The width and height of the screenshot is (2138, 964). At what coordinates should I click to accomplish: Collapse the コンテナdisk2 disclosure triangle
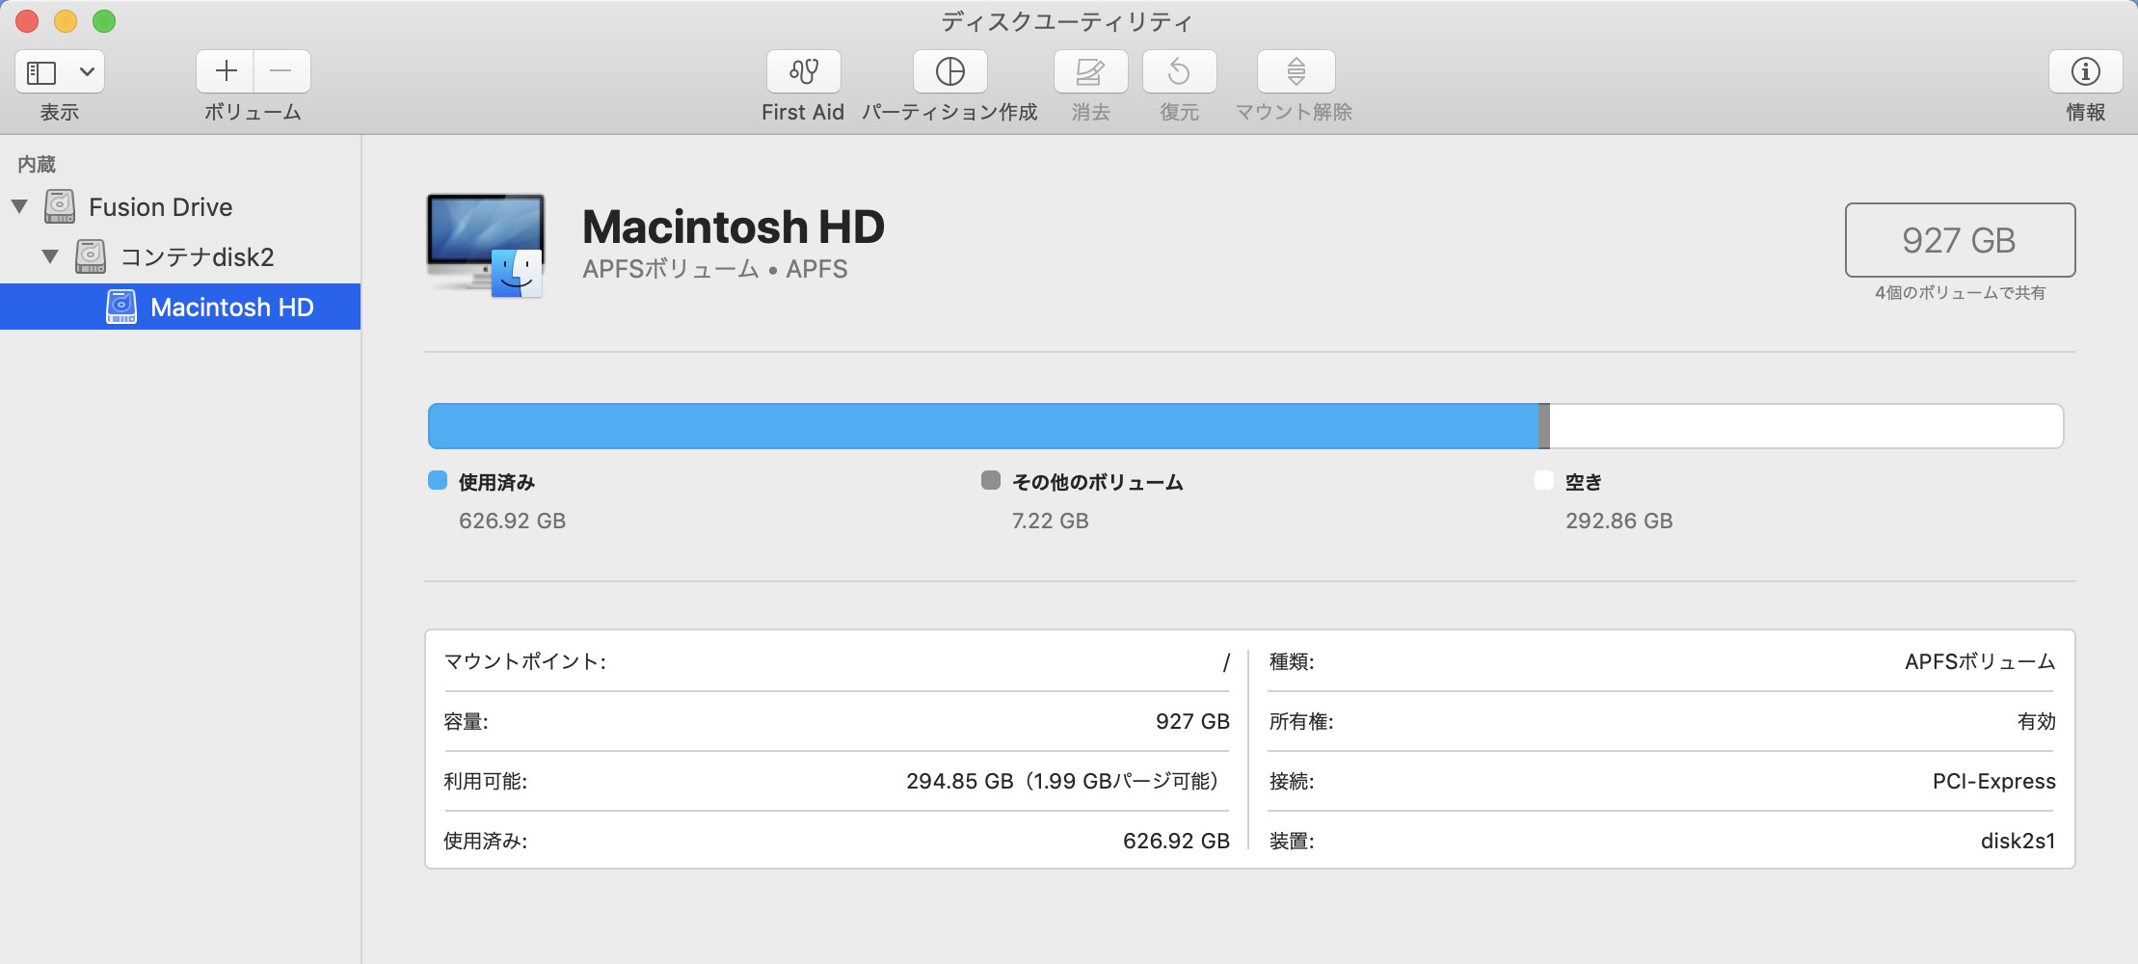point(50,256)
